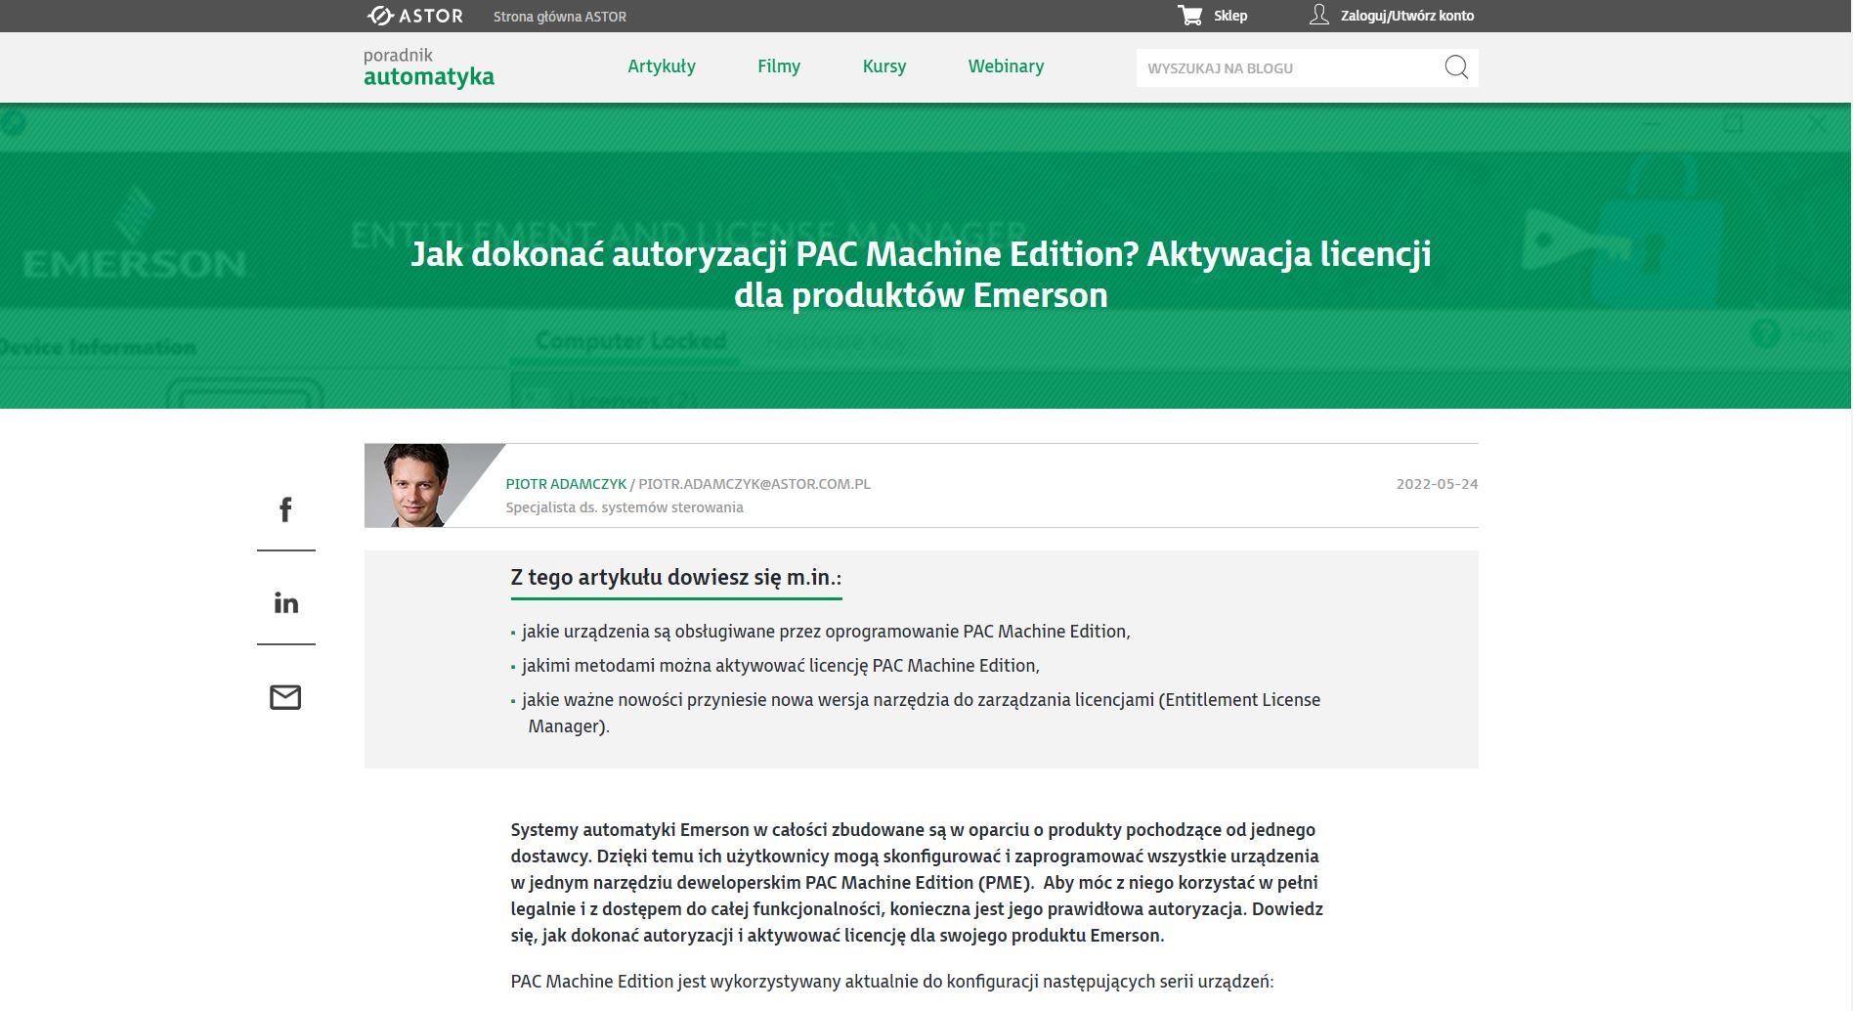The image size is (1853, 1011).
Task: Open the Webinary menu
Action: [1006, 66]
